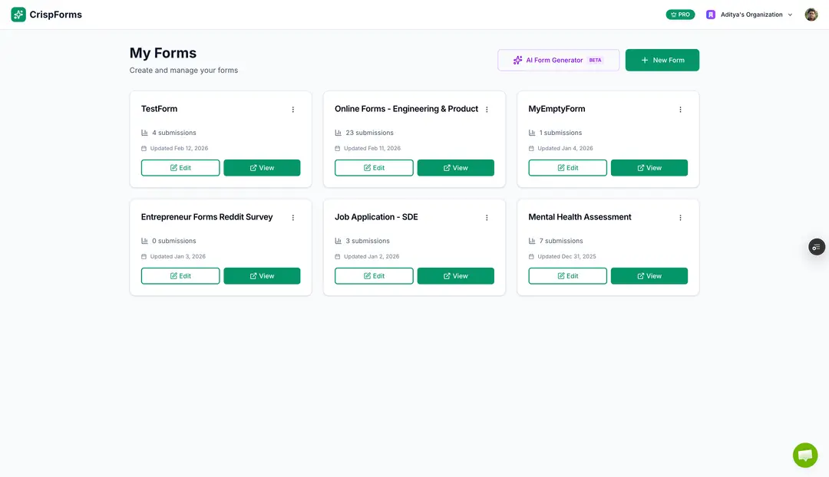Edit the MyEmptyForm form
This screenshot has height=477, width=829.
[567, 168]
